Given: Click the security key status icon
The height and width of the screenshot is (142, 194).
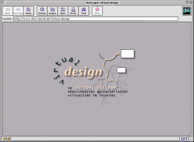Looking at the screenshot, I should (x=6, y=139).
